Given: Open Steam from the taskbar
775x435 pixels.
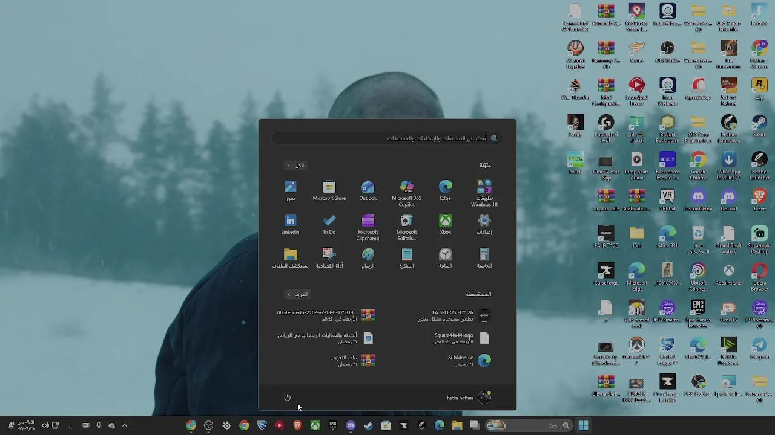Looking at the screenshot, I should point(368,426).
